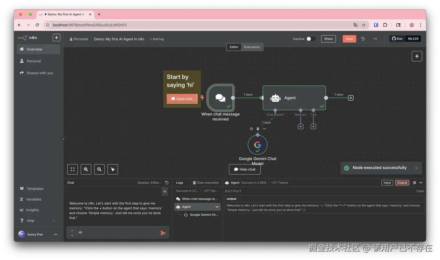
Task: Open a new browser tab
Action: [99, 14]
